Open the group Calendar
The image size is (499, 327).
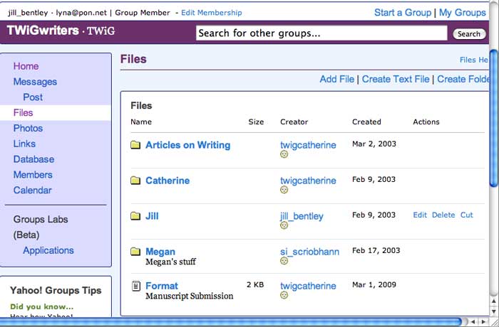[33, 191]
